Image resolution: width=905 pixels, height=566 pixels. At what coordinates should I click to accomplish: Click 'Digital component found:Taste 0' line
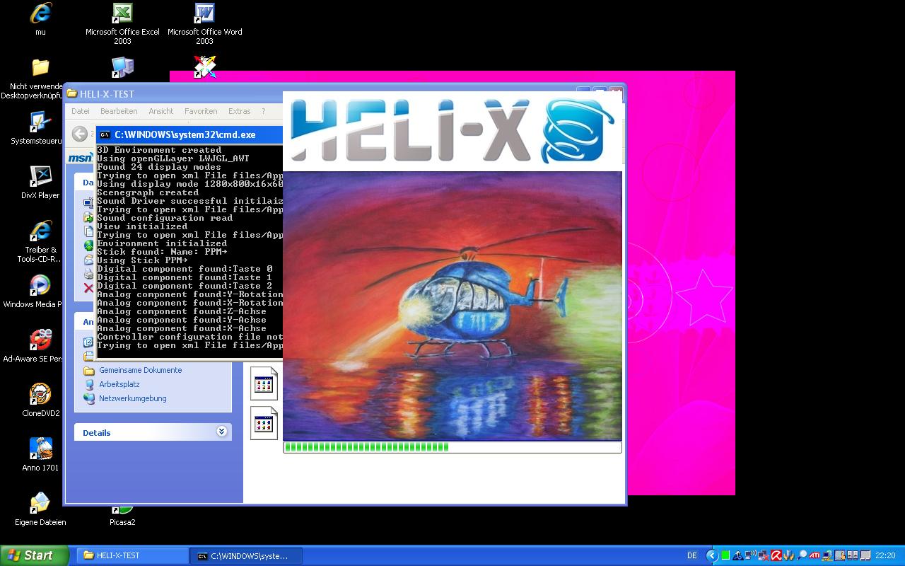coord(185,269)
